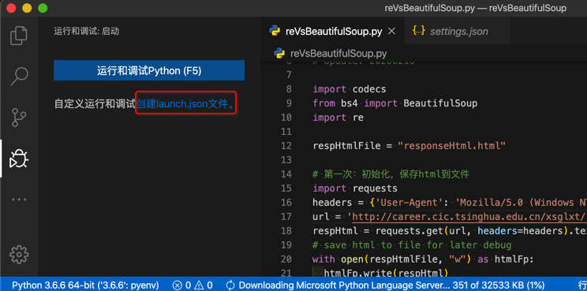This screenshot has width=587, height=291.
Task: Click the 创建launch.json文件 link
Action: pyautogui.click(x=186, y=103)
